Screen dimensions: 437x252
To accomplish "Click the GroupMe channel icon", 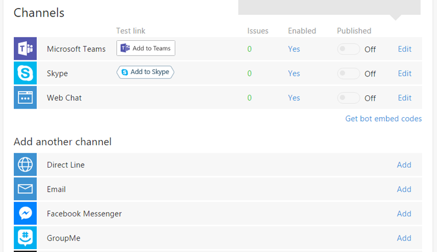I will pyautogui.click(x=25, y=238).
